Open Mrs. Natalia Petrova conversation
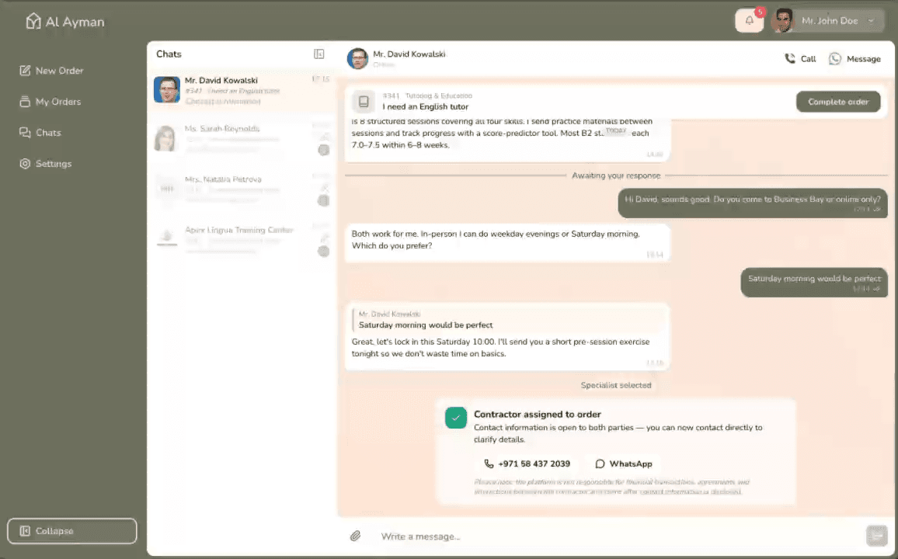Viewport: 898px width, 559px height. pos(242,189)
